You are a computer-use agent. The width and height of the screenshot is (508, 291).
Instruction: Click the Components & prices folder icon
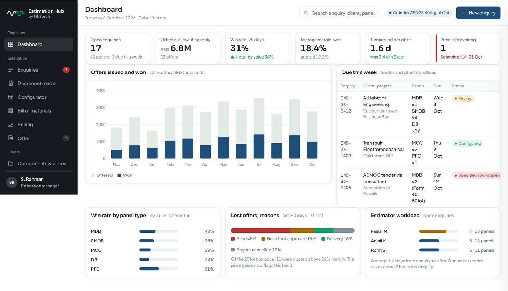pyautogui.click(x=11, y=164)
